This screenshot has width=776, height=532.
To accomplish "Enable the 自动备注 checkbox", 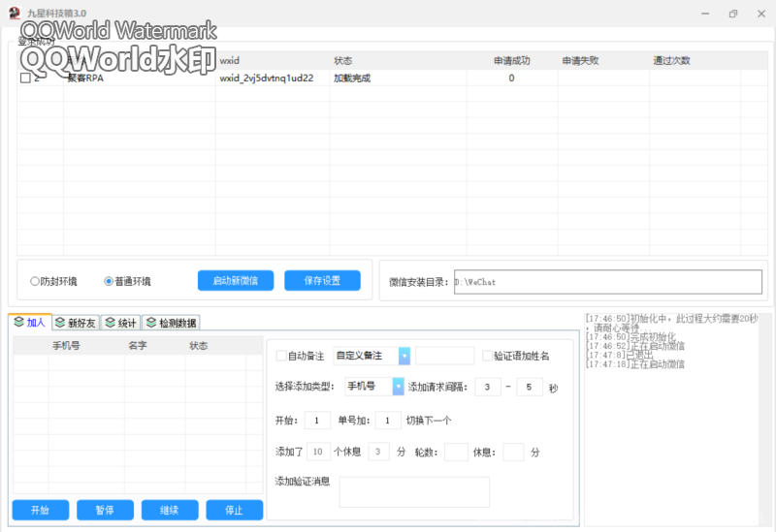I will point(281,356).
